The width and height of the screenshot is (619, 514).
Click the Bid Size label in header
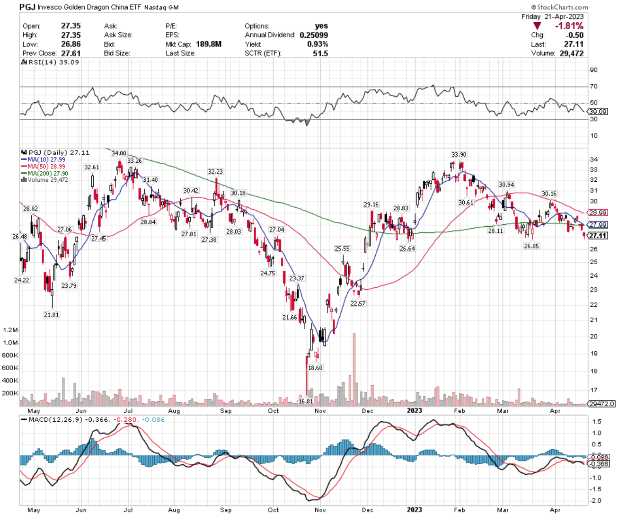(118, 53)
